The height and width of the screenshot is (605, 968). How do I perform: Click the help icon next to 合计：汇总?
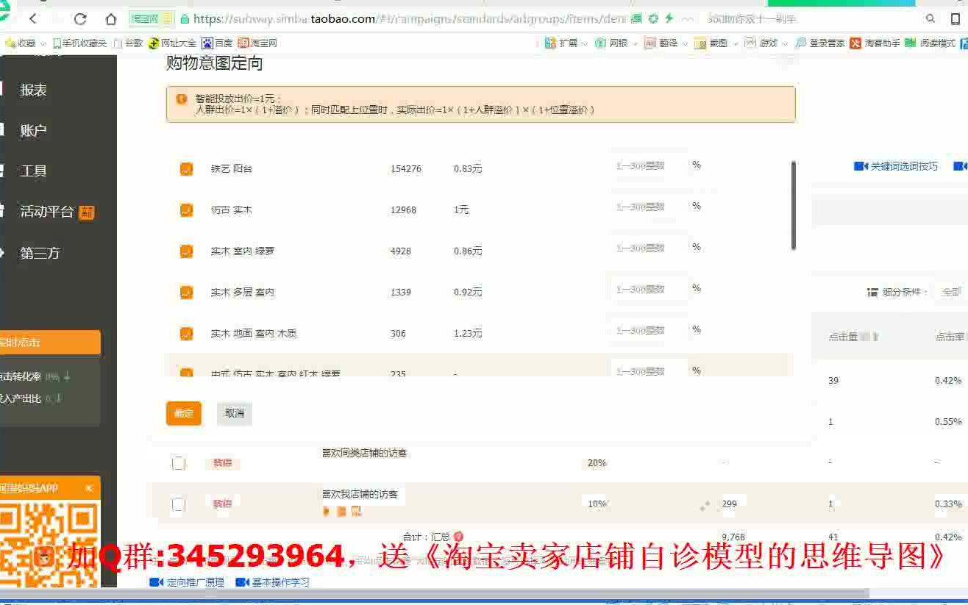point(458,537)
